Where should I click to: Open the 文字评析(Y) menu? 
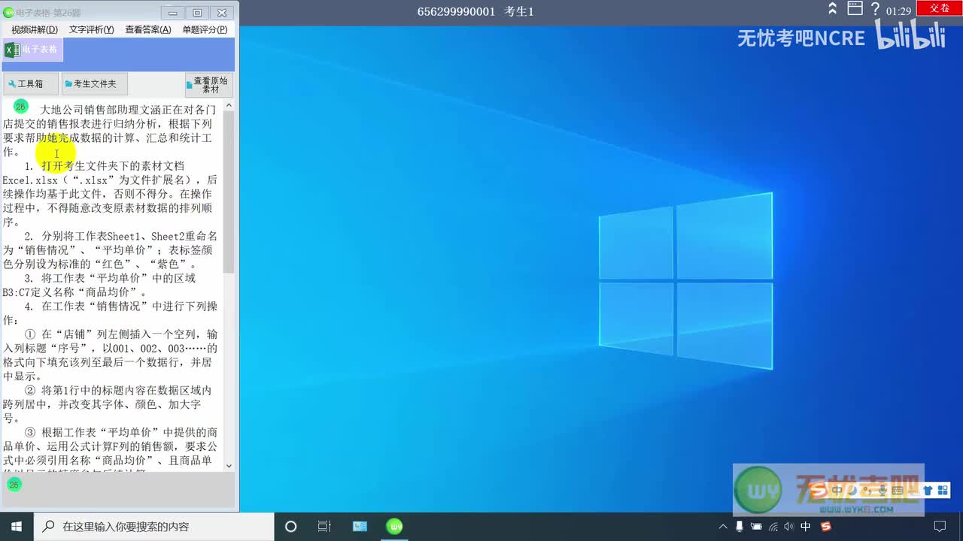(92, 29)
